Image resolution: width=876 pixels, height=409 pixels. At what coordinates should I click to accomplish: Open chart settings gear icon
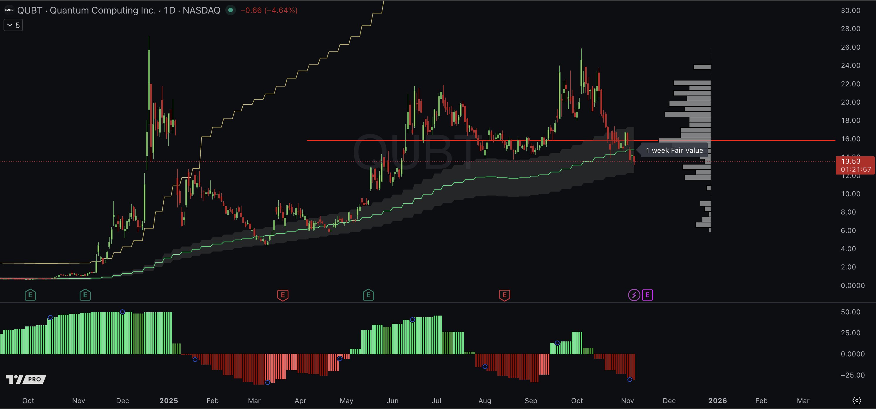tap(857, 400)
